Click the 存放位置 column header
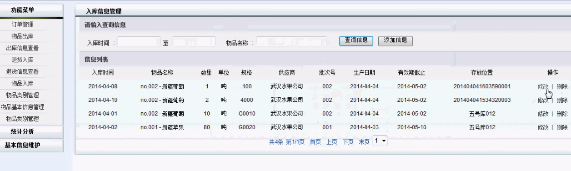This screenshot has height=171, width=571. click(482, 73)
